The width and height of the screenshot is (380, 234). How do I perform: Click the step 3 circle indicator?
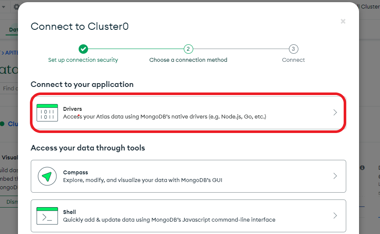point(293,49)
